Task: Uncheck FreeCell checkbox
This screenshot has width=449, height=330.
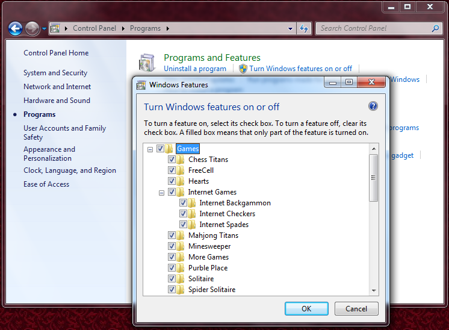Action: pyautogui.click(x=172, y=170)
